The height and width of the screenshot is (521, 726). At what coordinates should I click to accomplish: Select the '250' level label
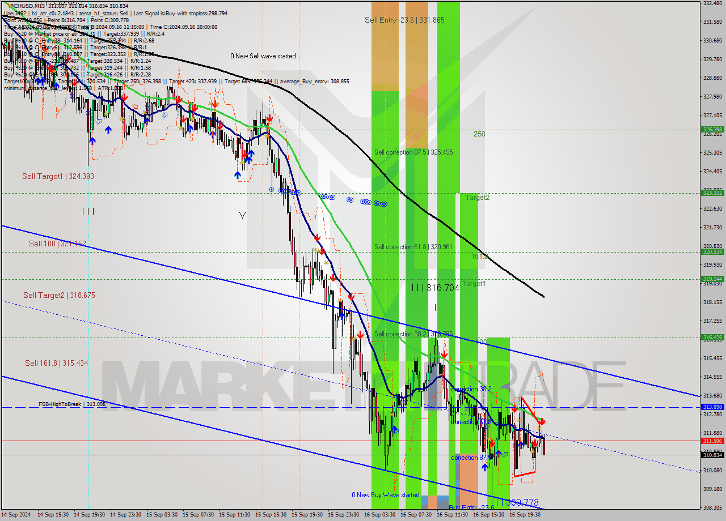point(479,134)
